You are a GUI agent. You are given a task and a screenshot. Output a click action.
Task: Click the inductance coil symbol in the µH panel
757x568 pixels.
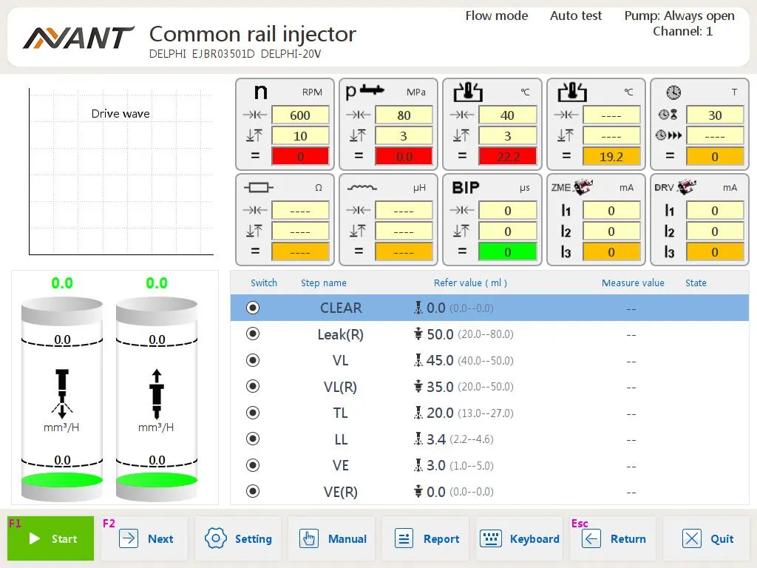pos(364,187)
